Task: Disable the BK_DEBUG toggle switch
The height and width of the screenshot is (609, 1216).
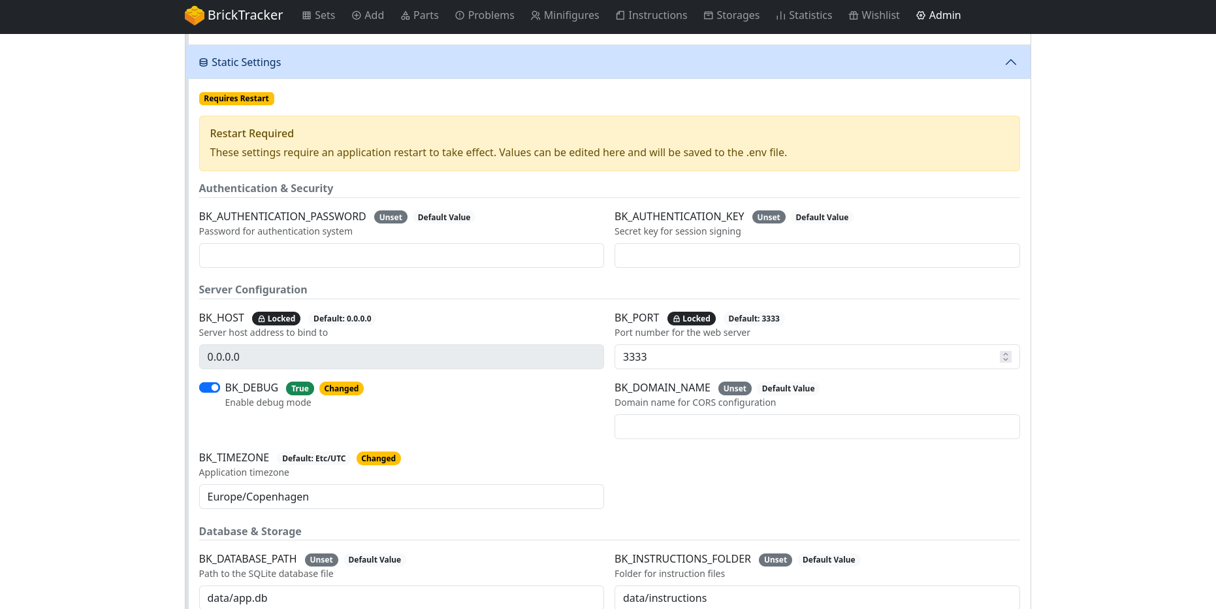Action: coord(210,388)
